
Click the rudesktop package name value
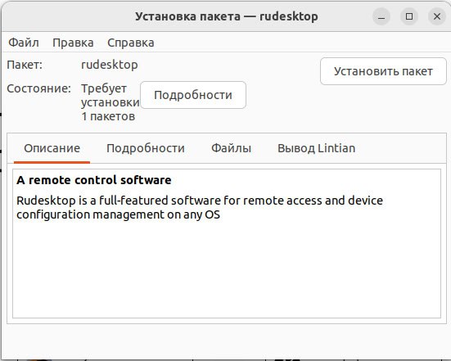110,65
